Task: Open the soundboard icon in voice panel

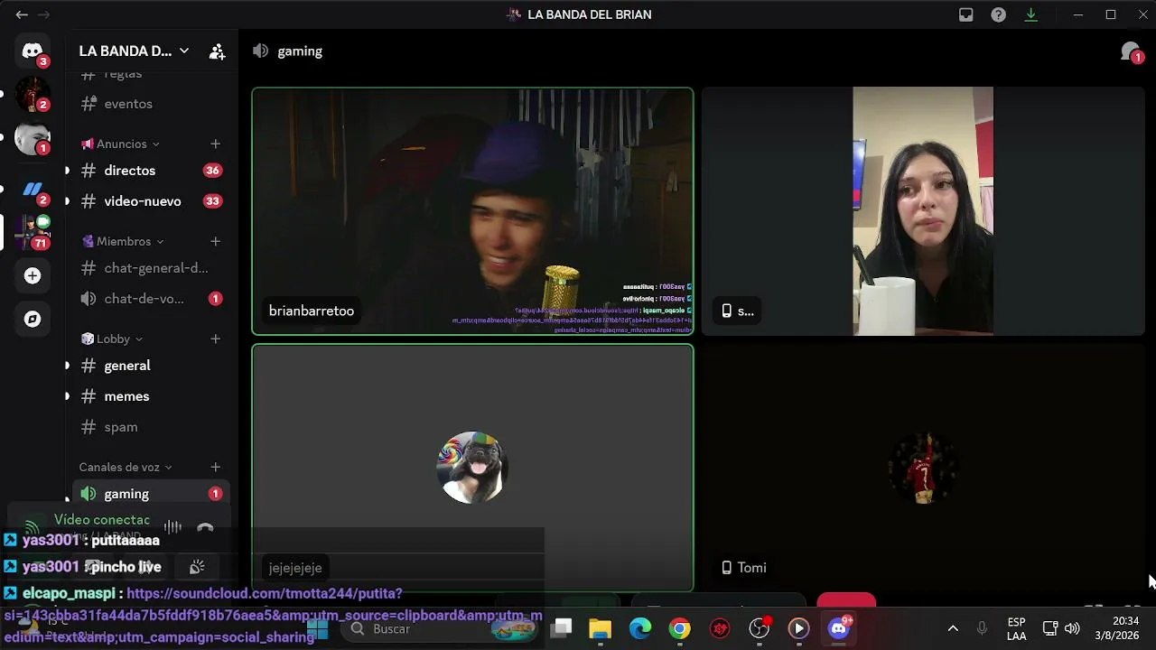Action: point(197,567)
